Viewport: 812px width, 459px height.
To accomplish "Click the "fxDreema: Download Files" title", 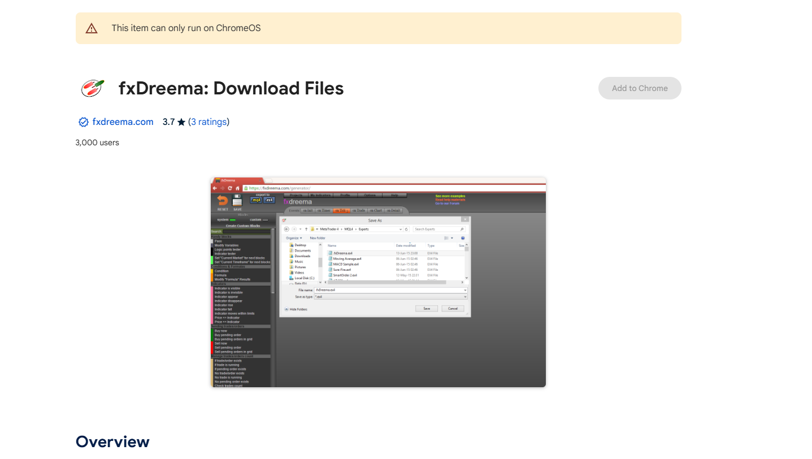I will (x=231, y=88).
